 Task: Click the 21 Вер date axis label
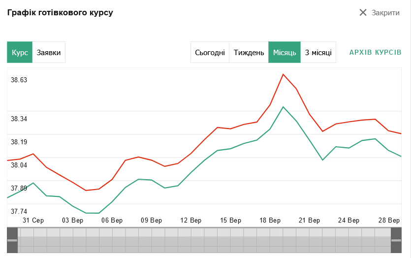(x=309, y=220)
